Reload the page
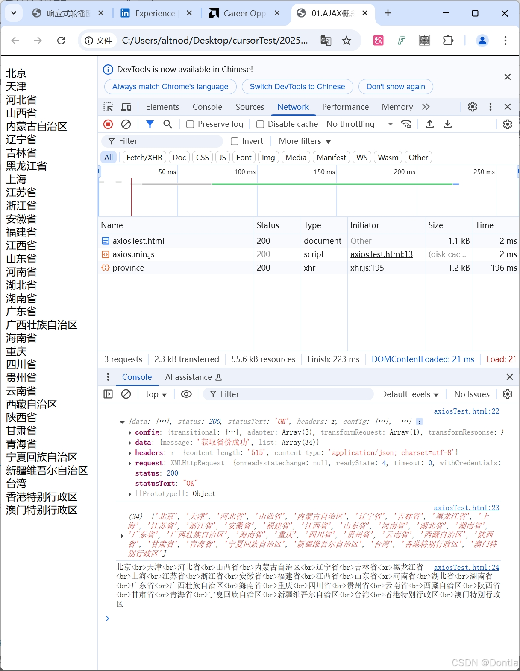This screenshot has width=520, height=671. point(61,41)
